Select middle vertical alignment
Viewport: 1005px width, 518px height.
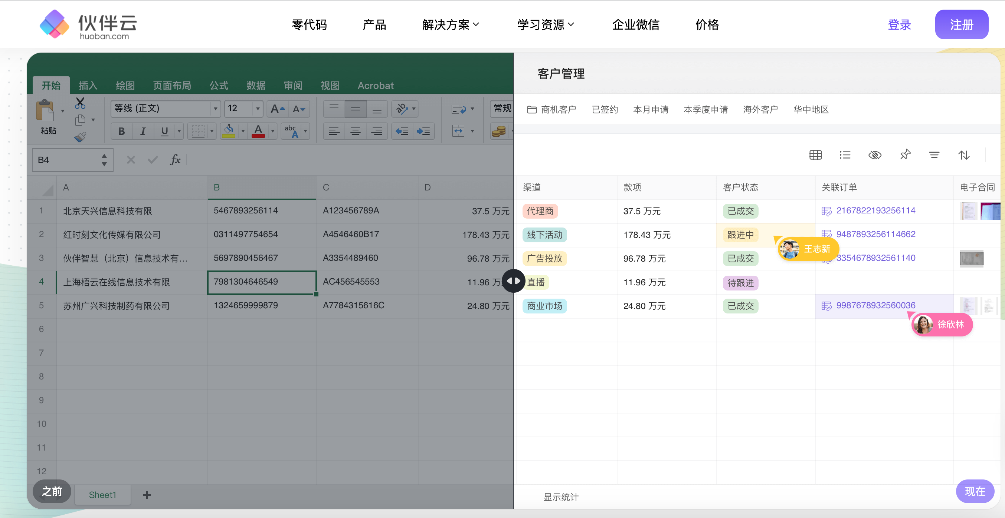(356, 109)
